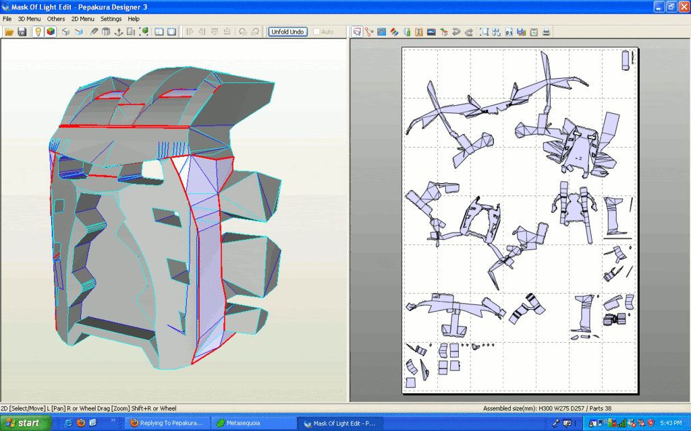The height and width of the screenshot is (431, 691).
Task: Click the blue bars scale pattern icon
Action: 522,32
